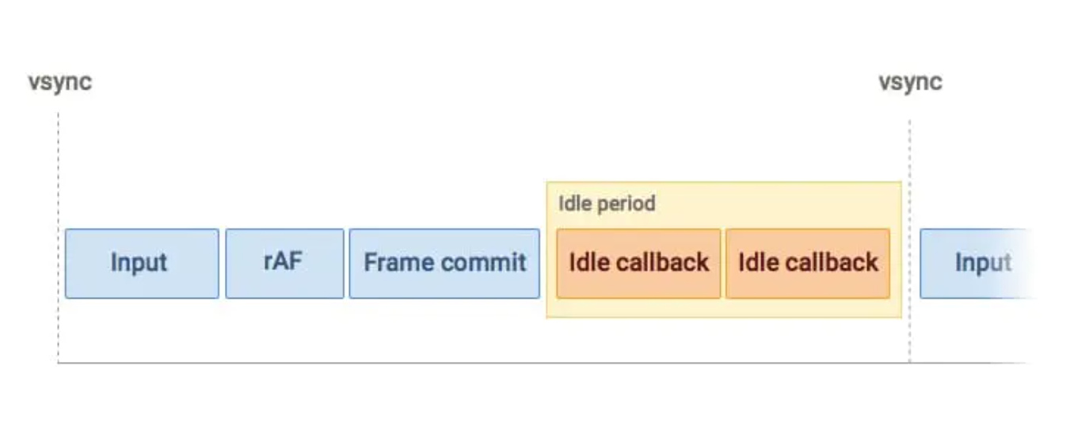This screenshot has height=442, width=1074.
Task: Click the horizontal timeline axis line
Action: pyautogui.click(x=545, y=363)
